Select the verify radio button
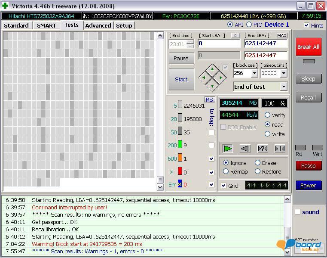Image resolution: width=327 pixels, height=258 pixels. (267, 115)
